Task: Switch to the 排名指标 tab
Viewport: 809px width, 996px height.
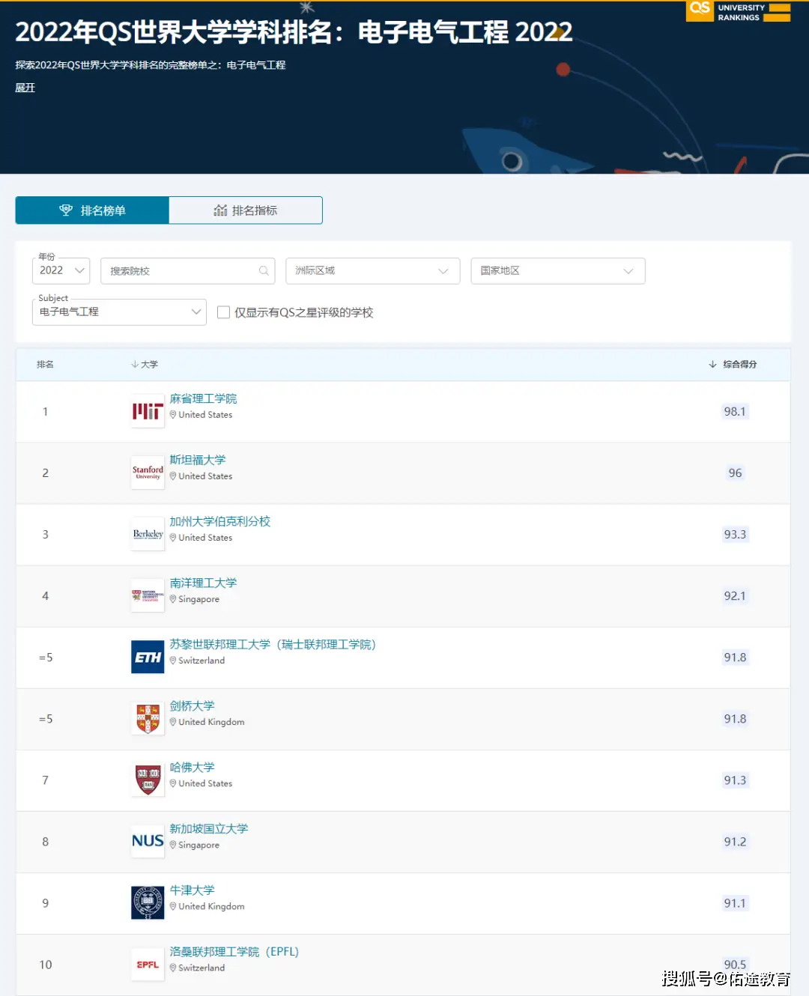Action: (246, 210)
